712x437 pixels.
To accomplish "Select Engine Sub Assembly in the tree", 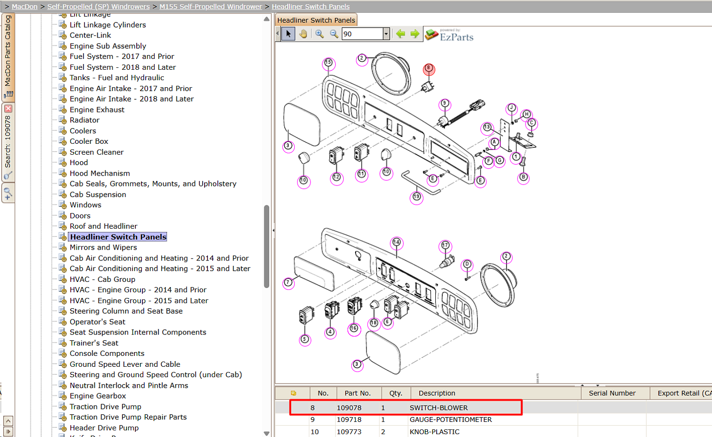I will tap(108, 46).
